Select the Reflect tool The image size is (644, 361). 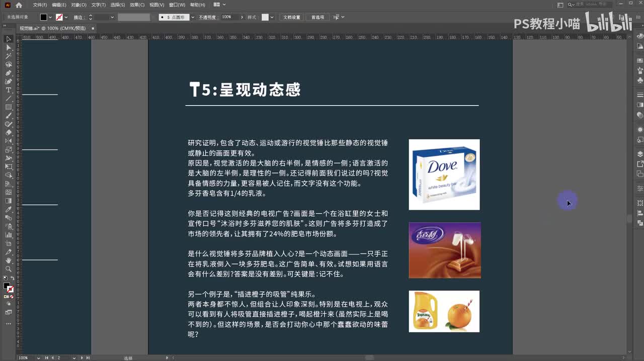9,141
